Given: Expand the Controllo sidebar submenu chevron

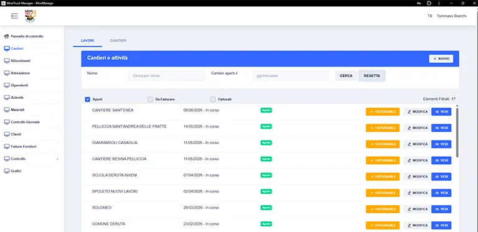Looking at the screenshot, I should coord(57,159).
